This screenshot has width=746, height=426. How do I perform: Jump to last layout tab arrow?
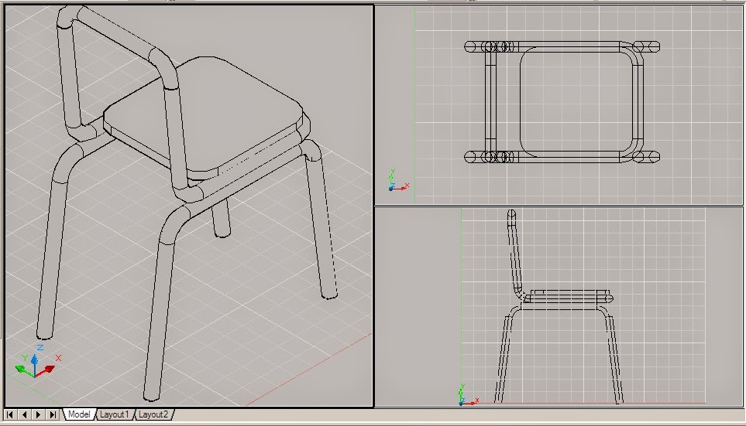[53, 414]
